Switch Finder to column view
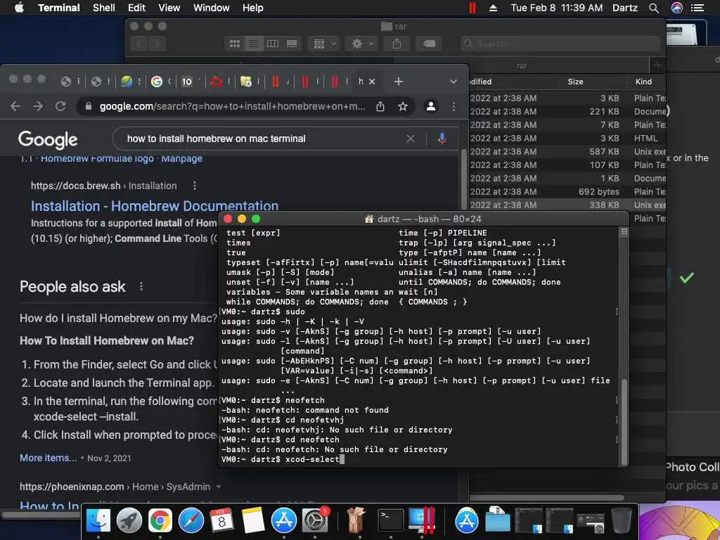The image size is (720, 540). point(273,44)
